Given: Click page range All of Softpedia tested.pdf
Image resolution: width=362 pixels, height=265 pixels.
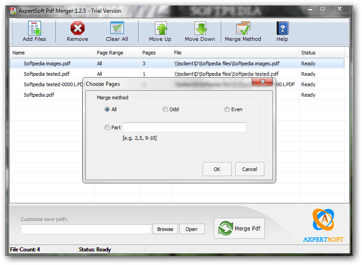Looking at the screenshot, I should (99, 74).
